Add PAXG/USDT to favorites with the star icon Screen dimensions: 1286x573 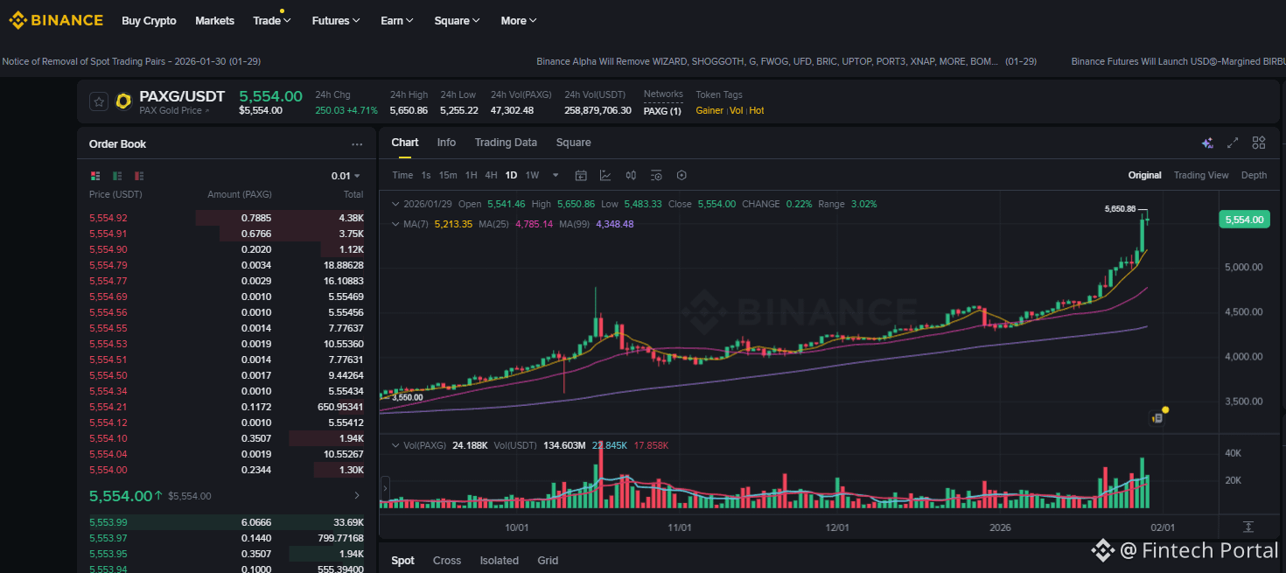coord(99,101)
